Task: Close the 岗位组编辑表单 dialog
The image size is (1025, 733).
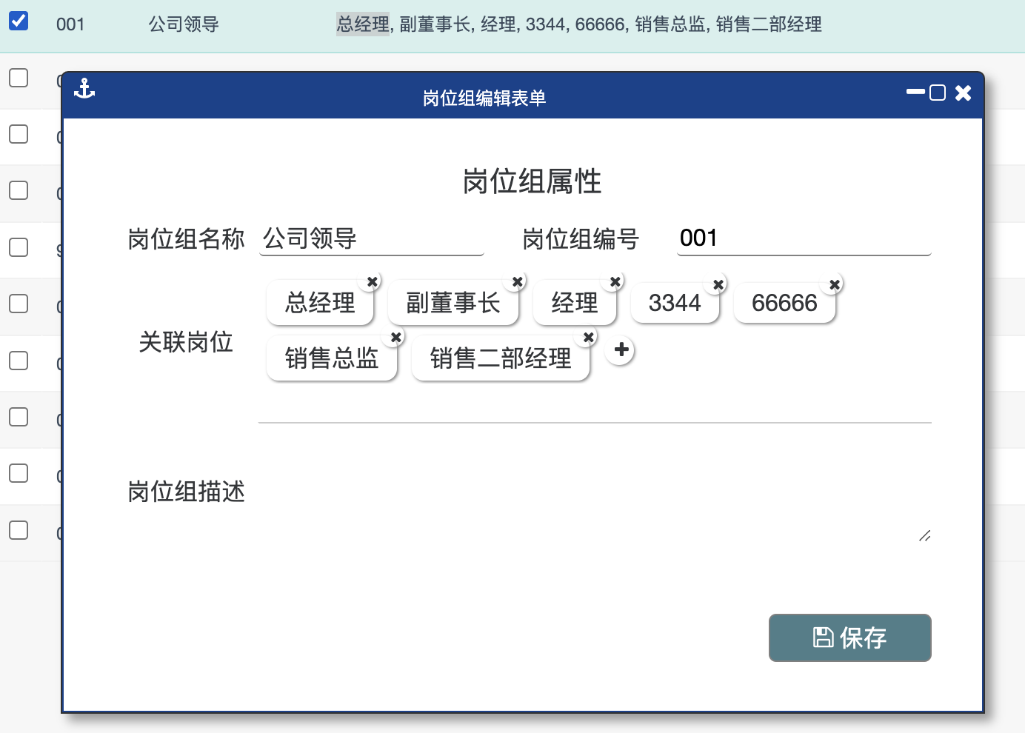Action: 963,93
